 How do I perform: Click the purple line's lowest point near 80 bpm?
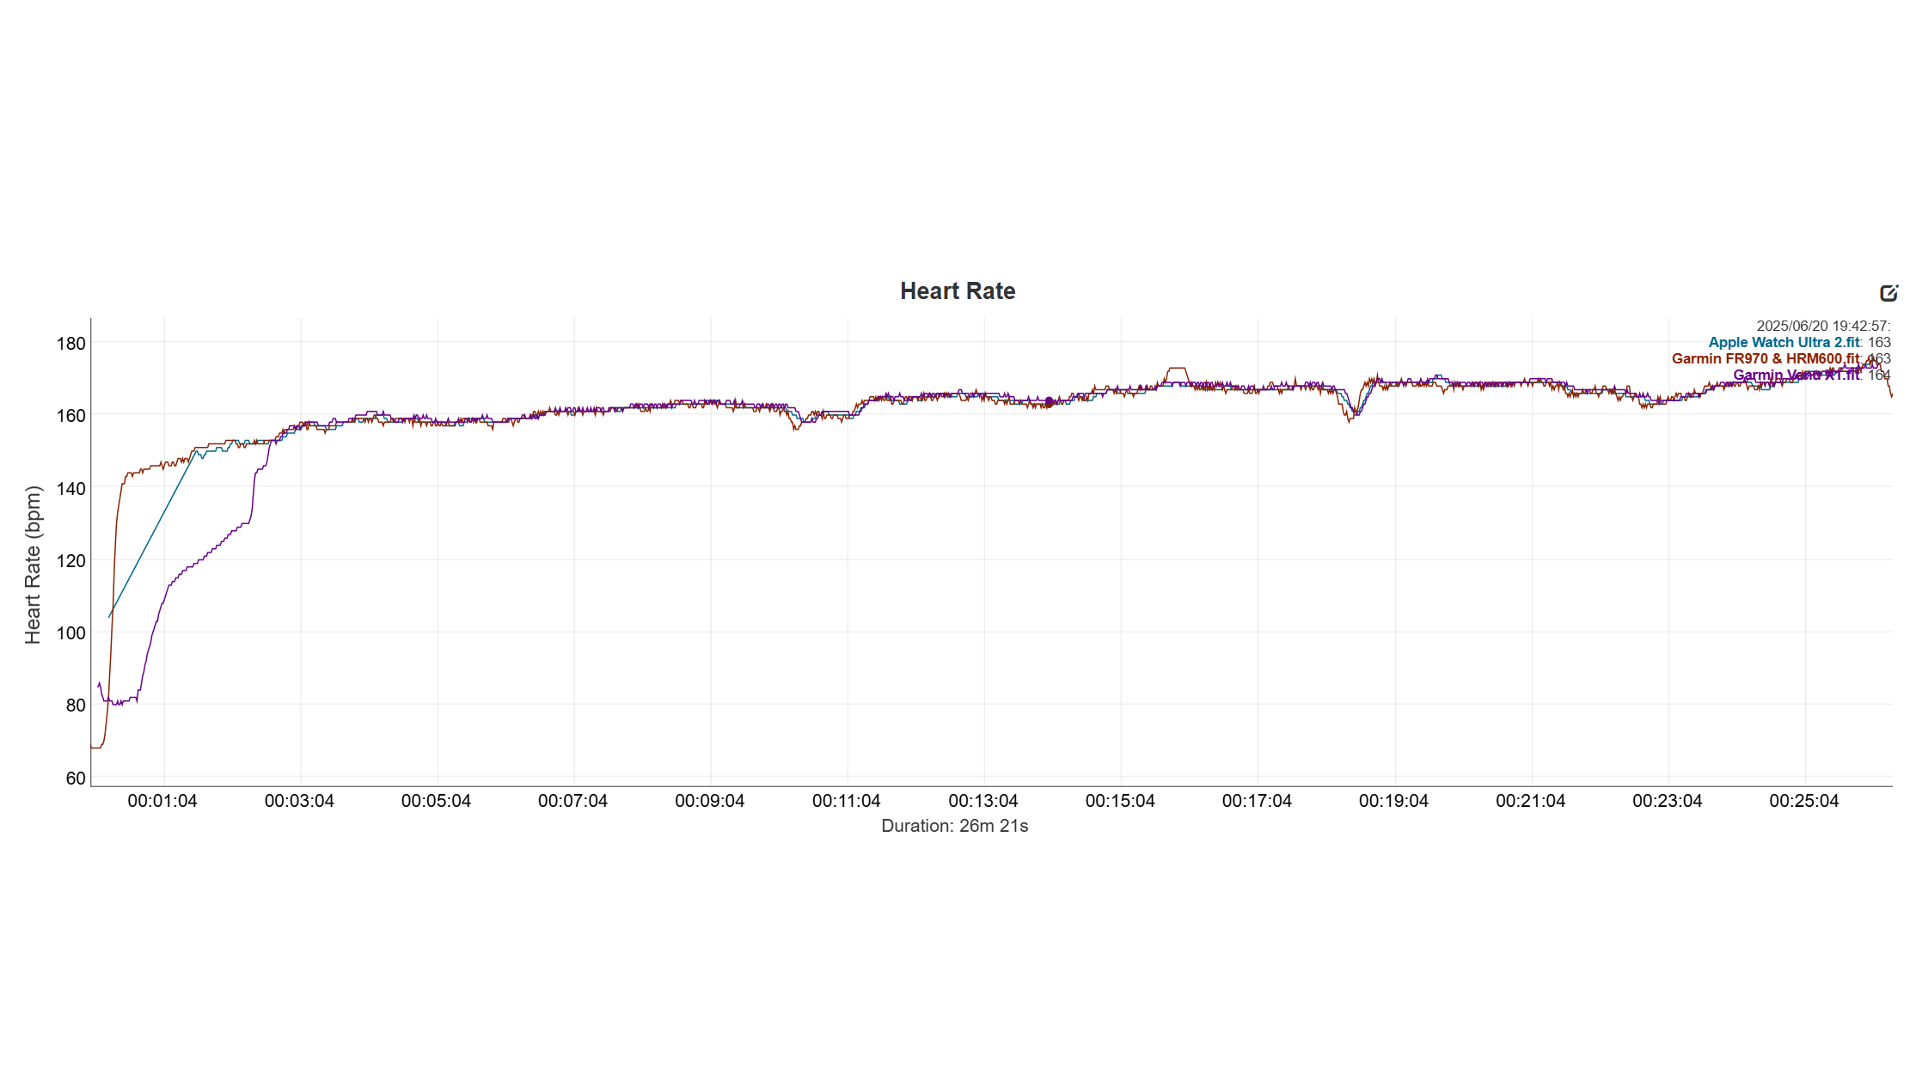click(117, 703)
